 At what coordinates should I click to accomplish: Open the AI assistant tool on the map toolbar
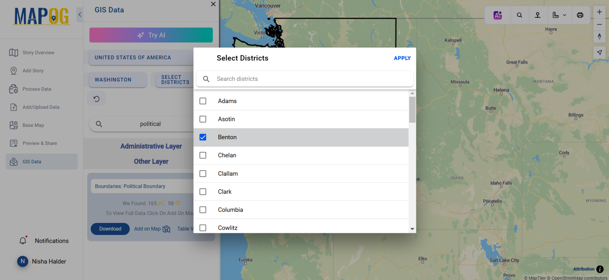coord(497,15)
